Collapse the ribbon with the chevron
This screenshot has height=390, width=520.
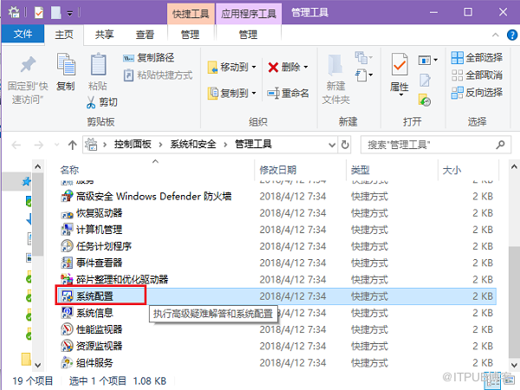tap(496, 35)
